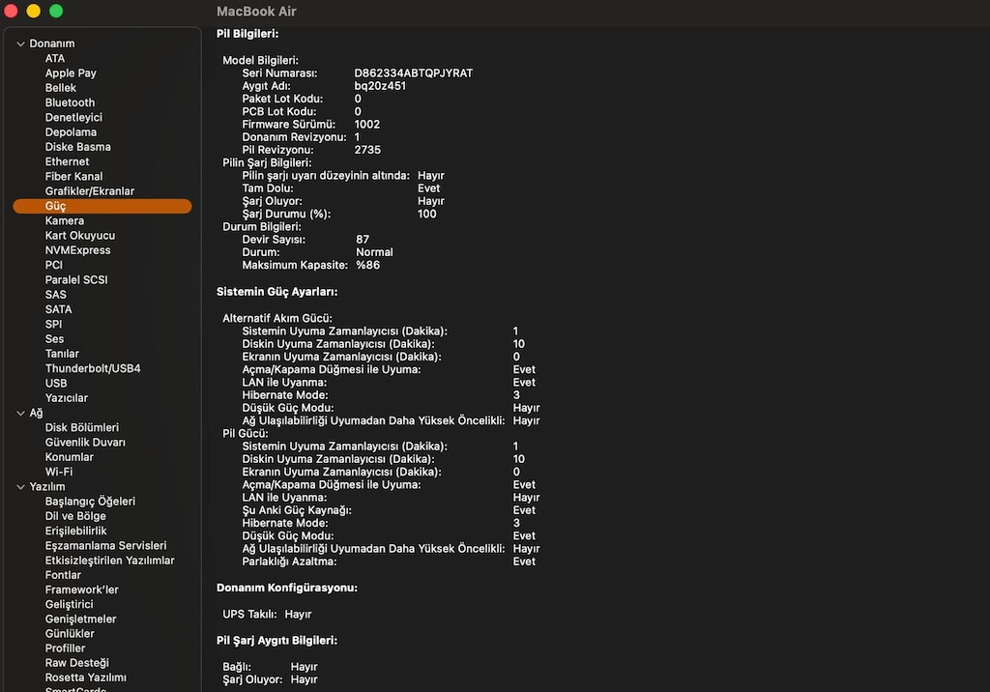Click the Pil Şarj Aygıtı Bilgileri heading
This screenshot has width=990, height=692.
click(x=277, y=640)
